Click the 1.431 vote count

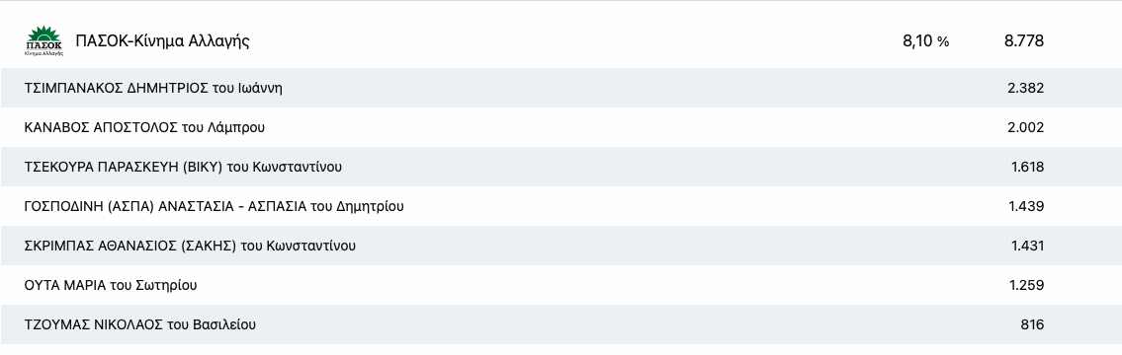(x=1027, y=246)
